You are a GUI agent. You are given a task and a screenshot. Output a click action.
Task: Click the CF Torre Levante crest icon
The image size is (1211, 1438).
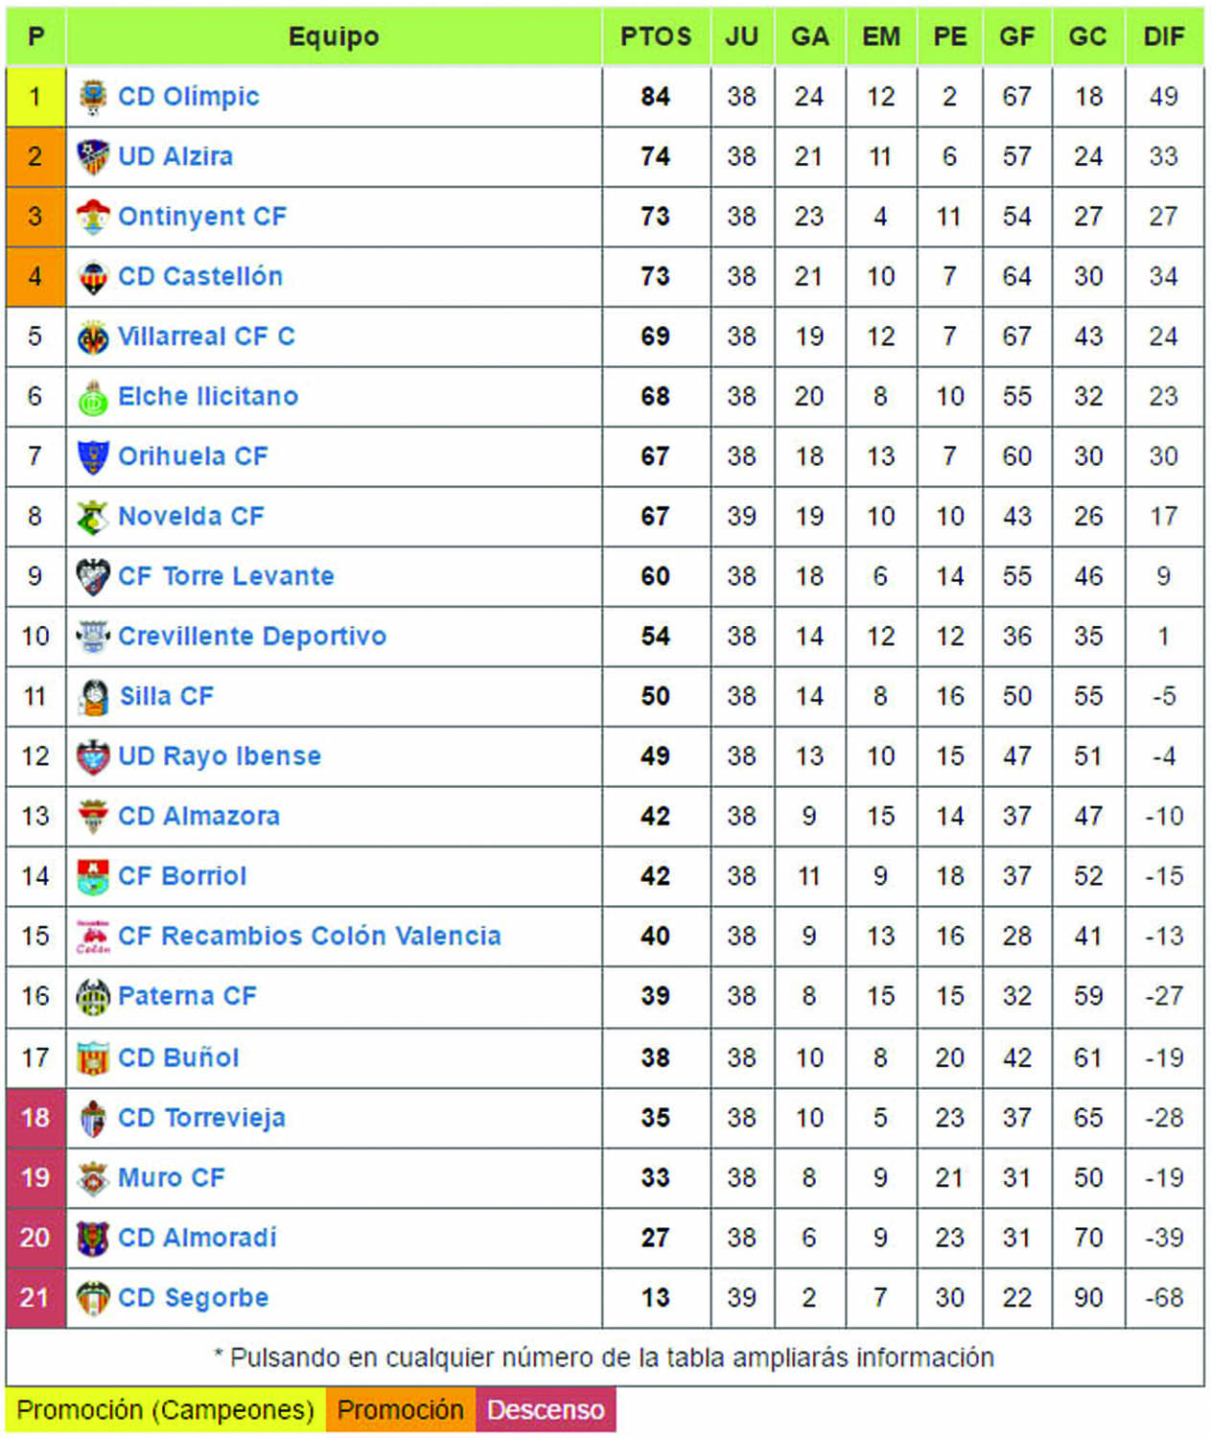(x=93, y=577)
